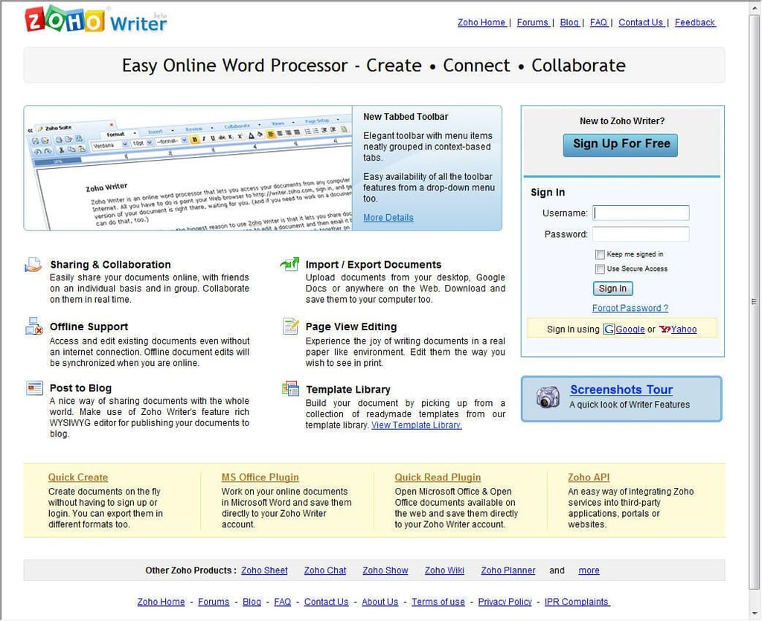The image size is (762, 621).
Task: Open the MS Office Plugin link
Action: [260, 477]
